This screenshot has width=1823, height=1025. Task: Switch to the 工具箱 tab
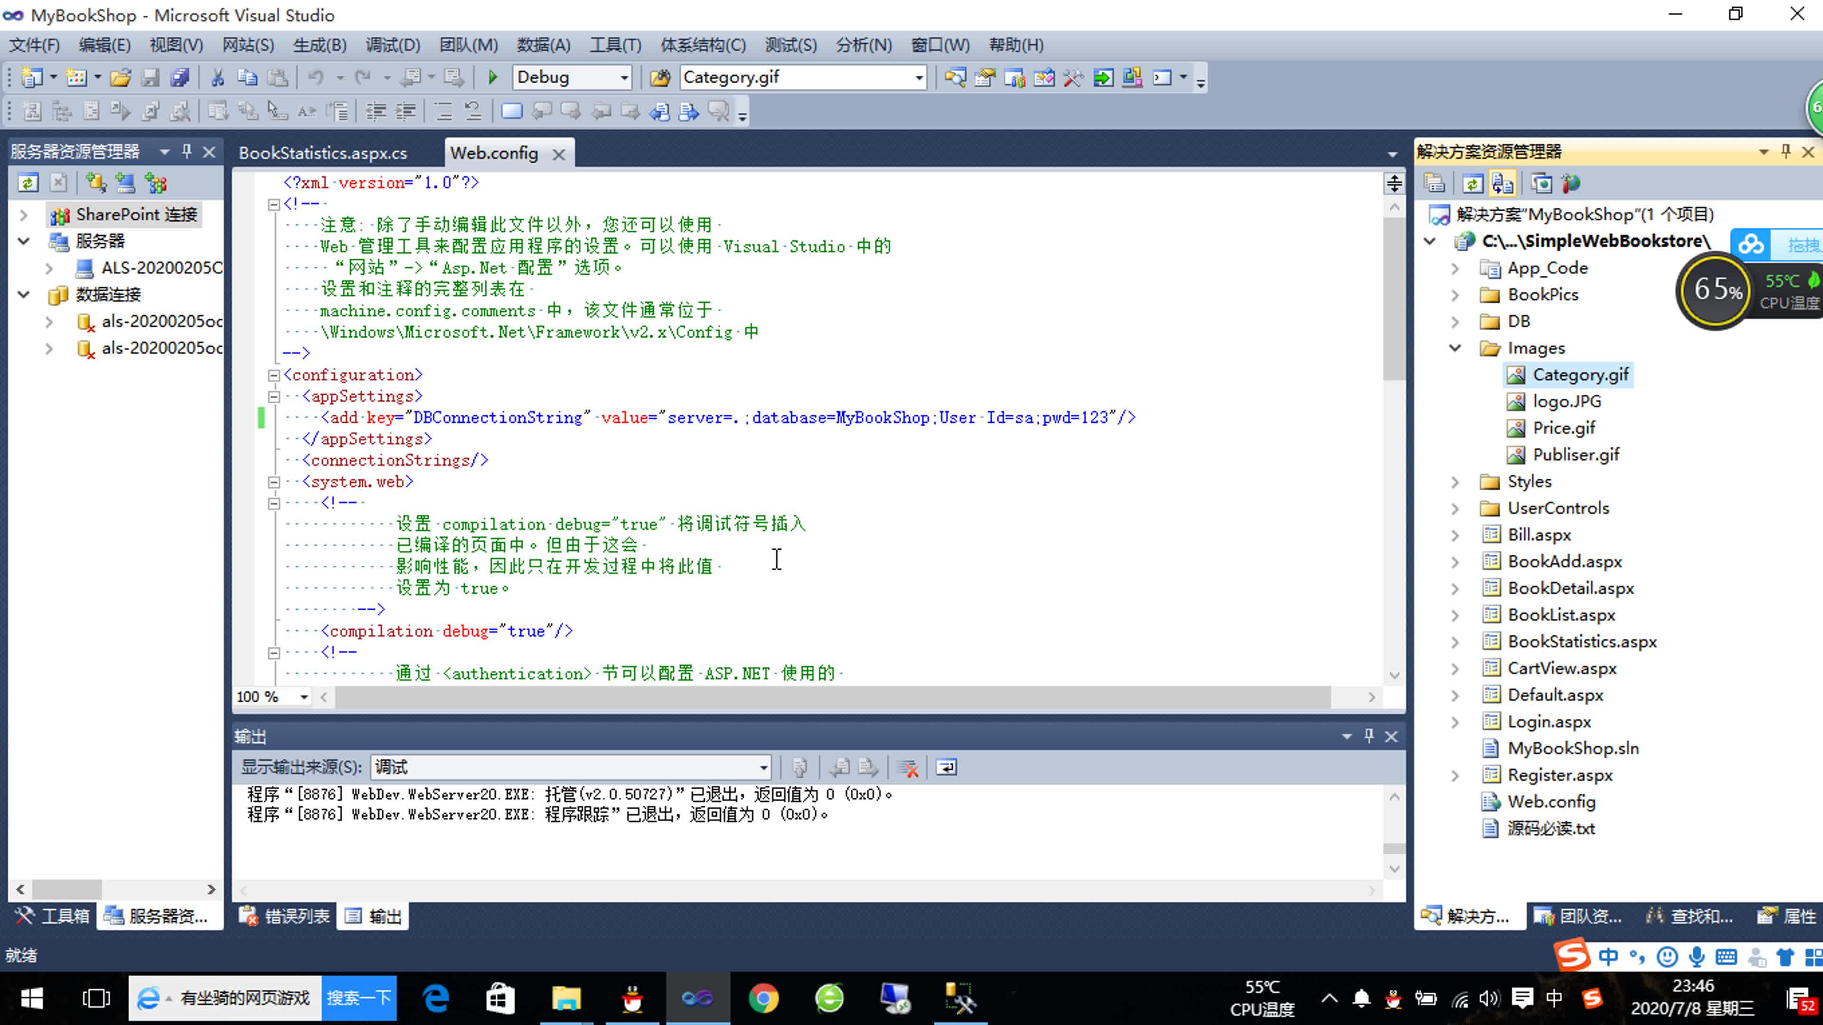click(52, 916)
